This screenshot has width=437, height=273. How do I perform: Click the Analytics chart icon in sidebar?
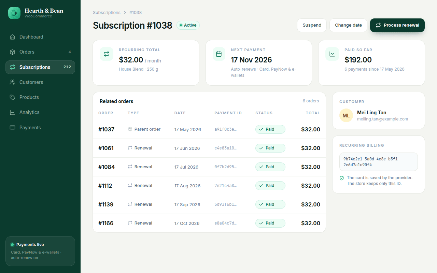[x=13, y=112]
